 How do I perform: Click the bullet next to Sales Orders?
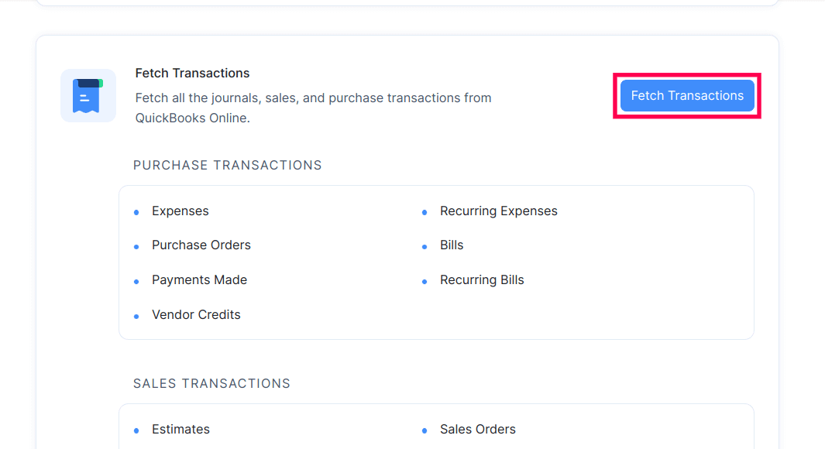tap(425, 429)
